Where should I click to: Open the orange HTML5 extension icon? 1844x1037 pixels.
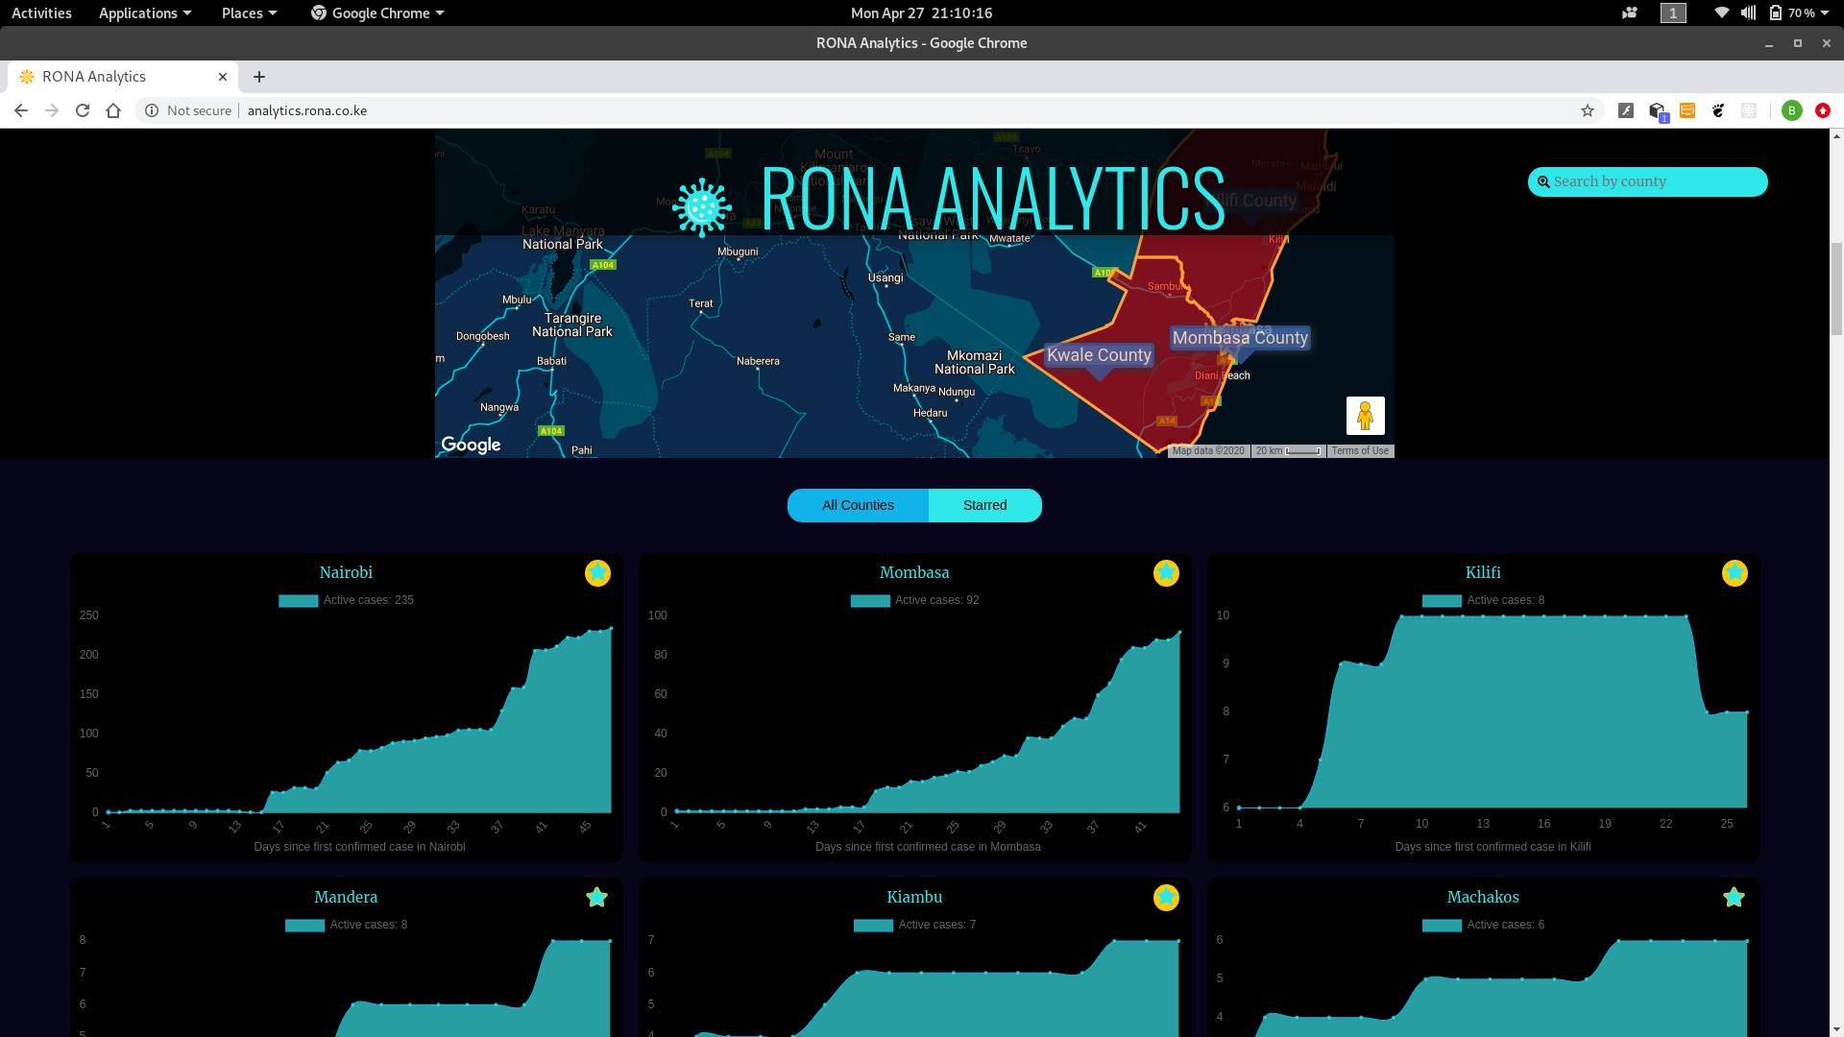pyautogui.click(x=1687, y=110)
